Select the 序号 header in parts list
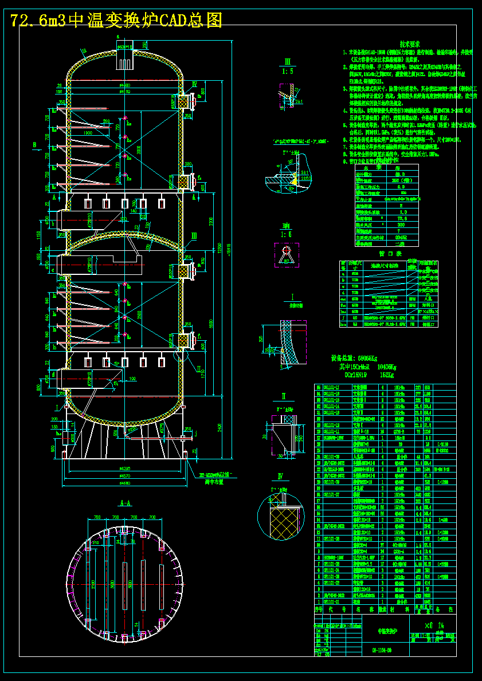The width and height of the screenshot is (482, 681). point(319,610)
